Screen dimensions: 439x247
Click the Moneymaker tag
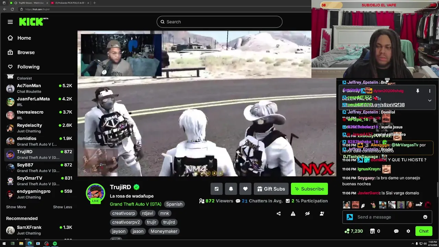164,231
